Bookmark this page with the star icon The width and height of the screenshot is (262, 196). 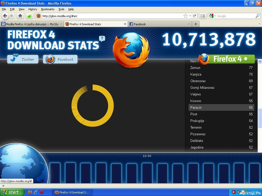coord(185,16)
